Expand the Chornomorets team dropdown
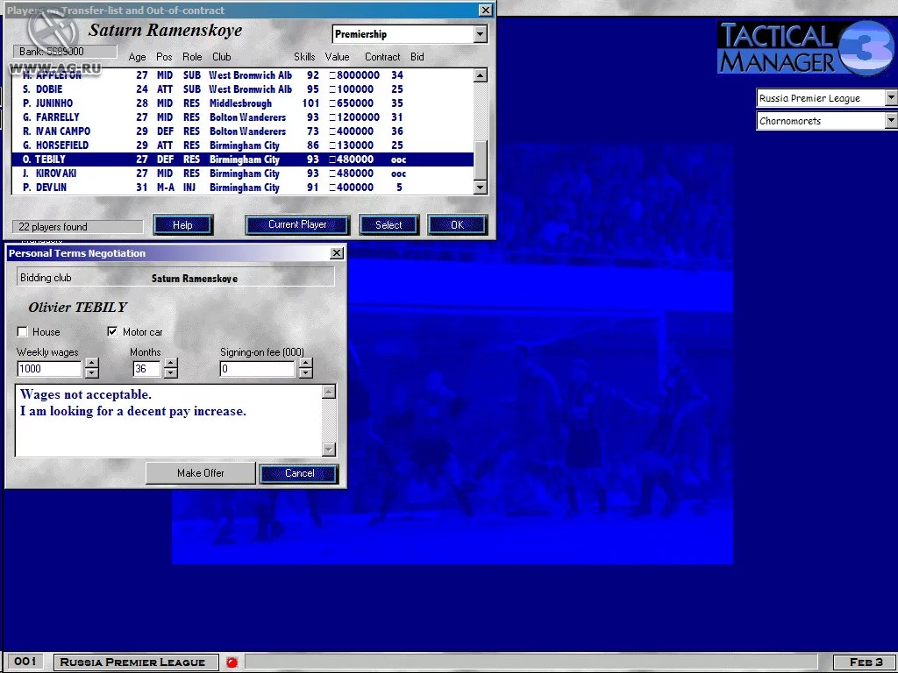 click(x=891, y=121)
